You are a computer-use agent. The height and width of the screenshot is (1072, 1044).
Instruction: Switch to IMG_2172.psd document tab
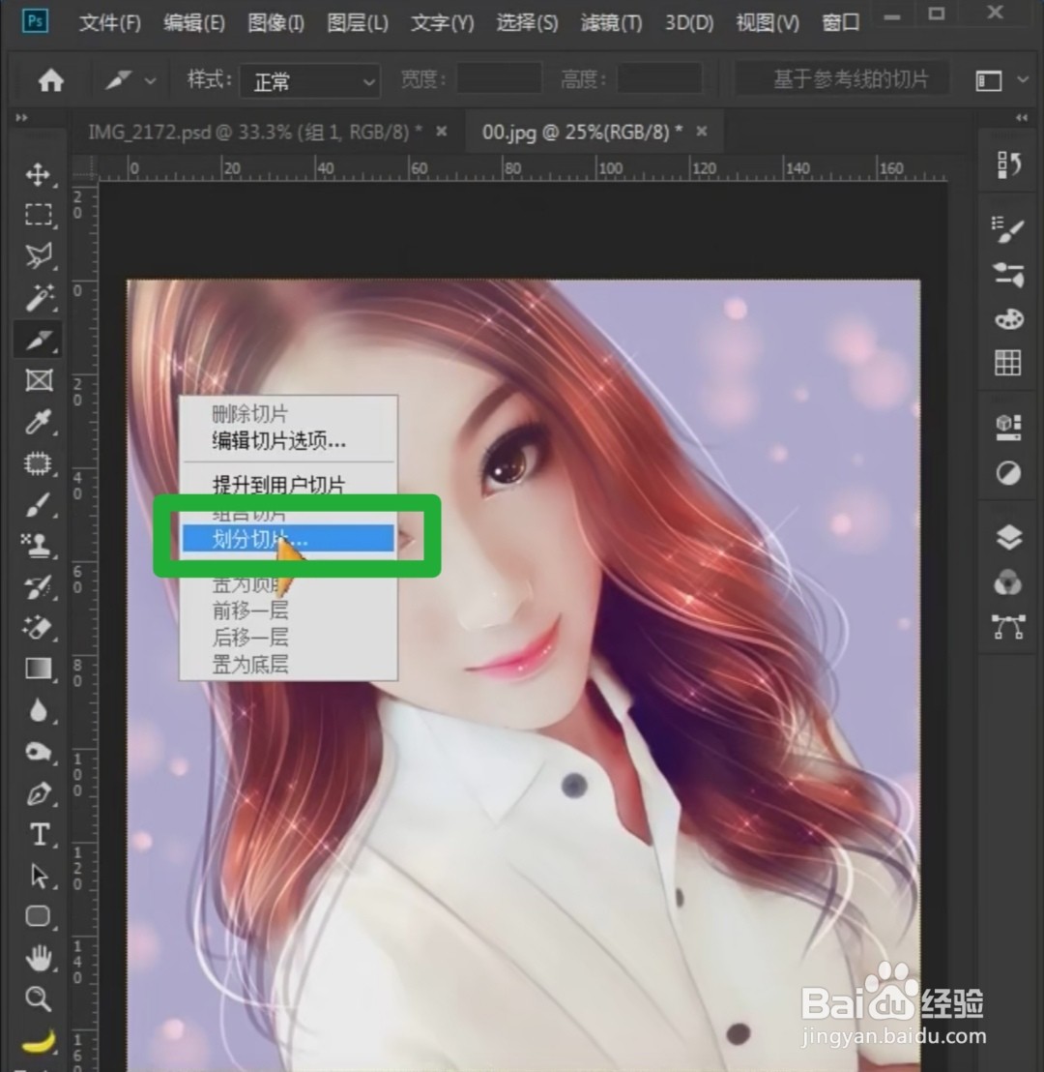(255, 132)
